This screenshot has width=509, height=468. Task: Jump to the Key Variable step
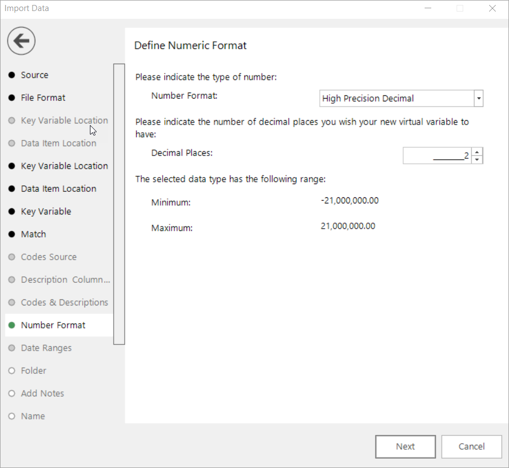[46, 211]
